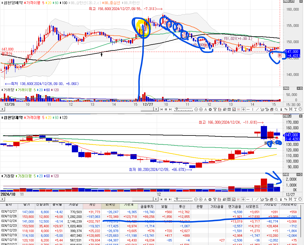Select vertical line tool in intraday chart toolbar

[x=253, y=109]
